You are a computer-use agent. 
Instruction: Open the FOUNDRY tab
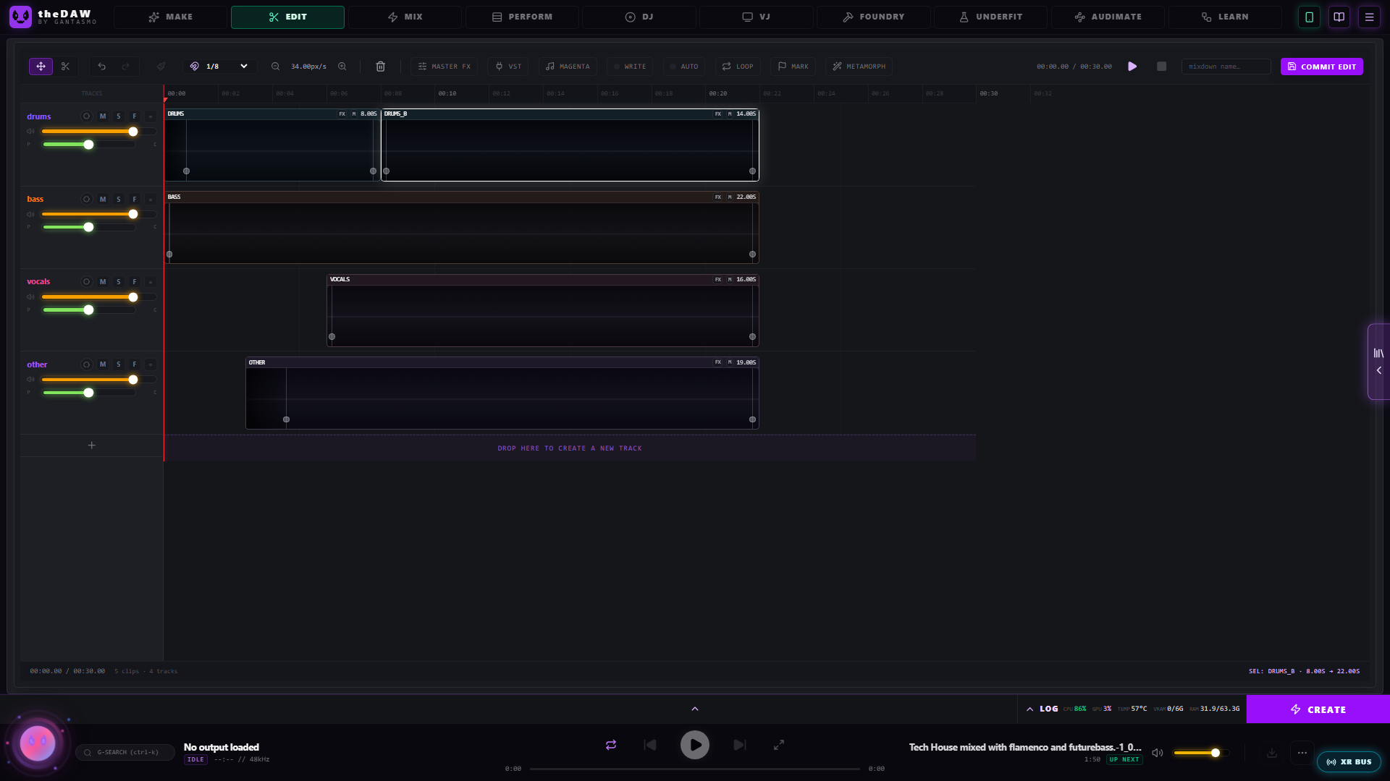click(874, 17)
